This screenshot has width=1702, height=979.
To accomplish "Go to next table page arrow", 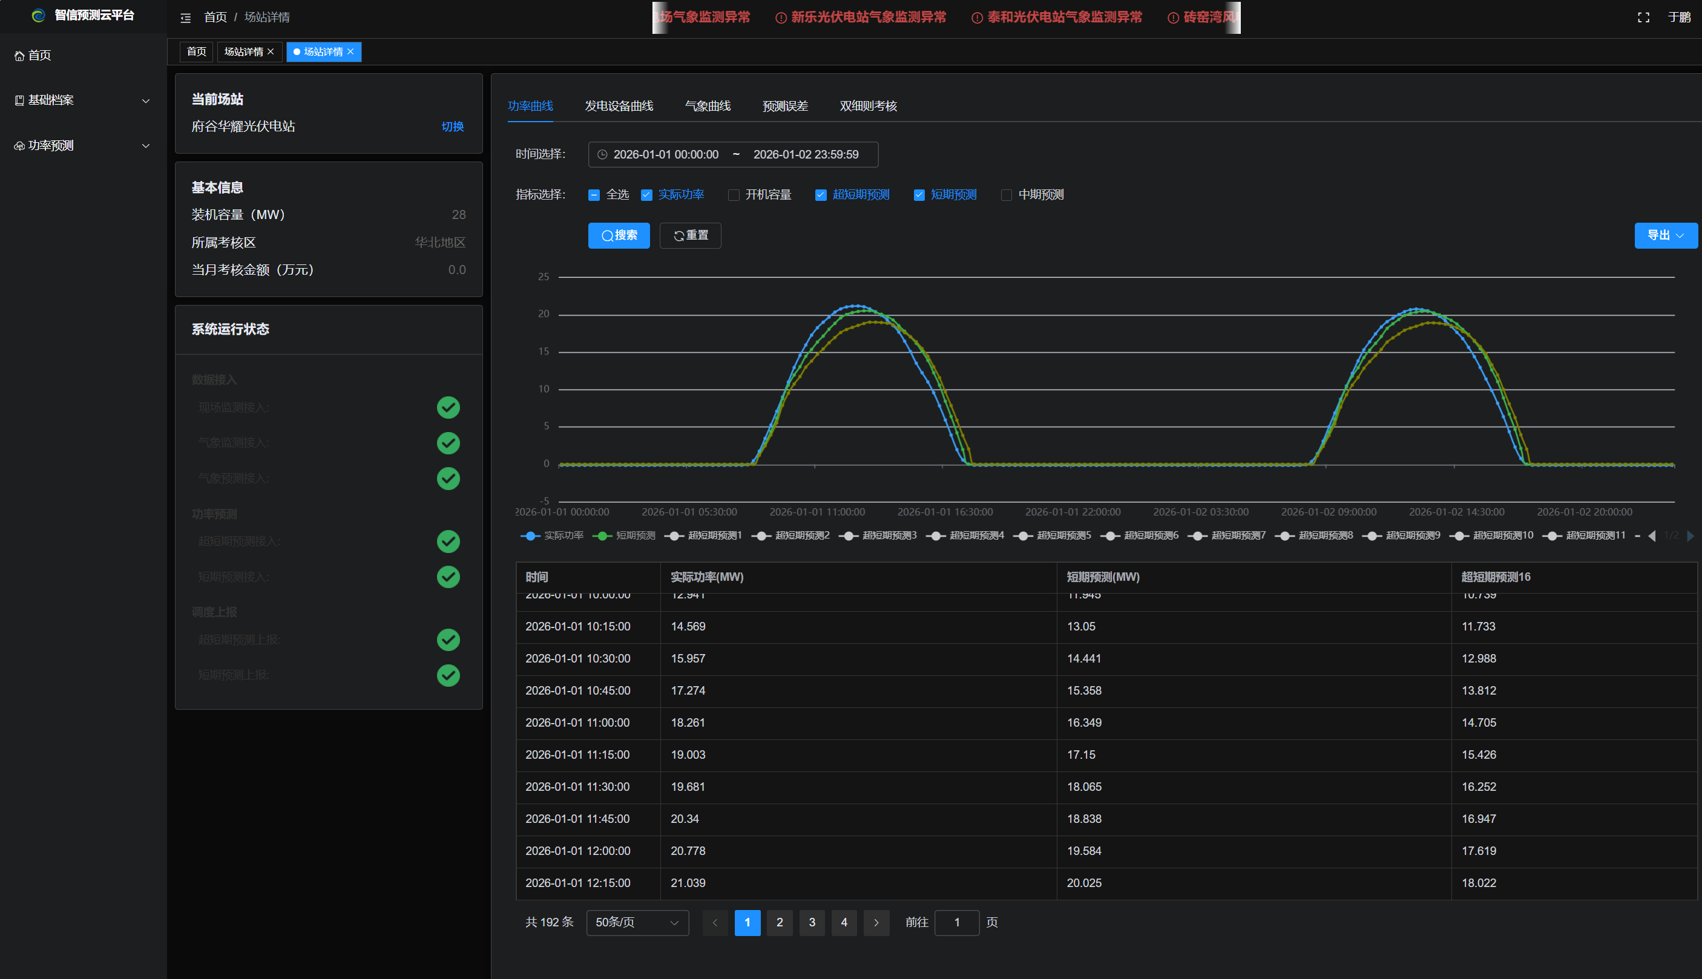I will tap(876, 923).
